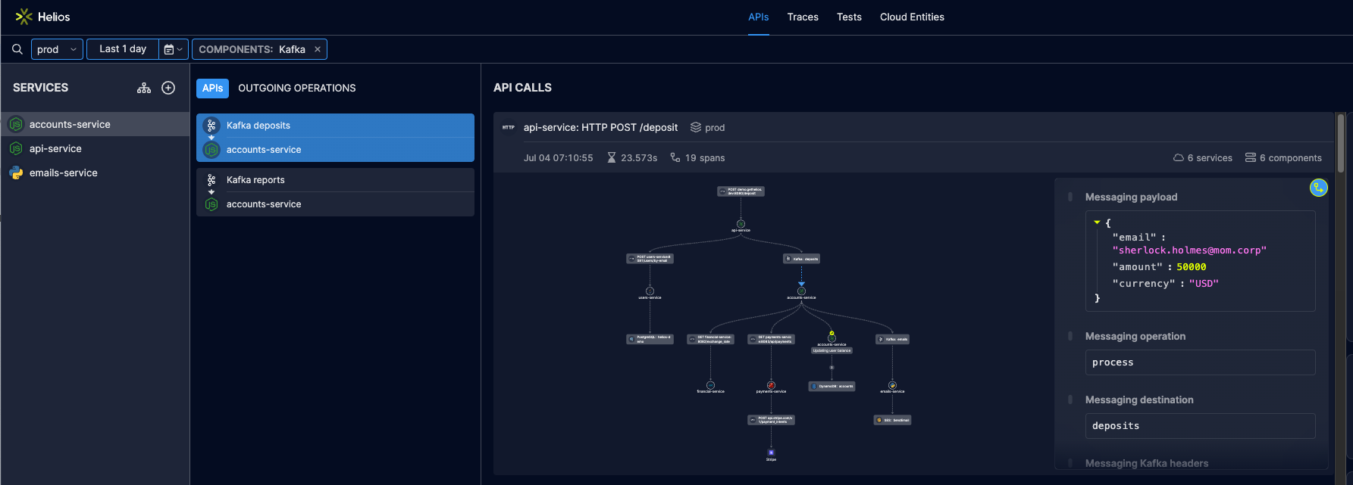Click the stack icon next to 6 components

point(1251,157)
